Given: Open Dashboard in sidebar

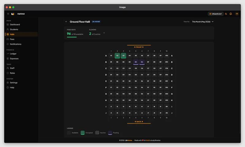Looking at the screenshot, I should coord(21,25).
